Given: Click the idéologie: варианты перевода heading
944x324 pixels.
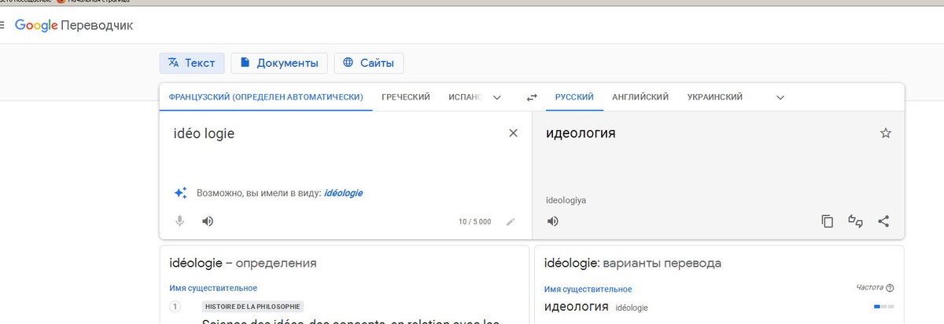Looking at the screenshot, I should pos(632,263).
